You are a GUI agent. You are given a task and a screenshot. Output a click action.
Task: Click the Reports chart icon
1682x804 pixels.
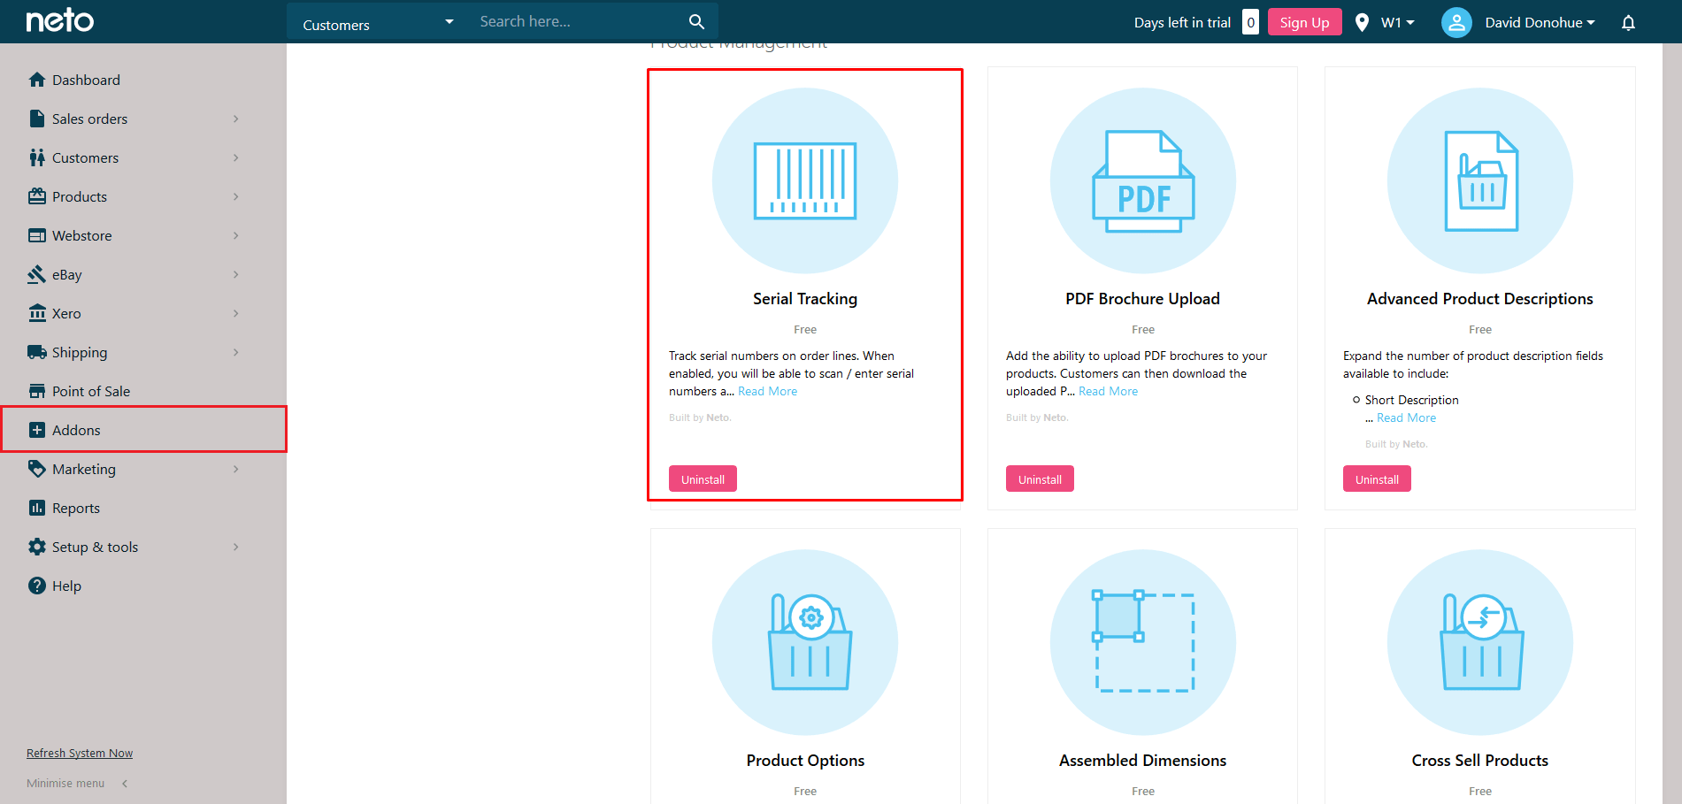pyautogui.click(x=36, y=508)
